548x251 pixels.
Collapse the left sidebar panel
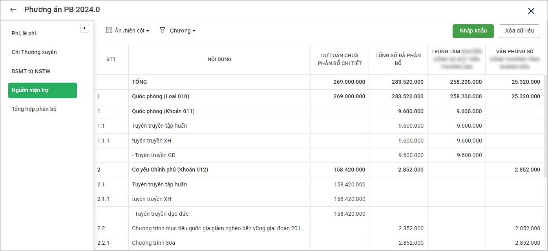point(84,28)
